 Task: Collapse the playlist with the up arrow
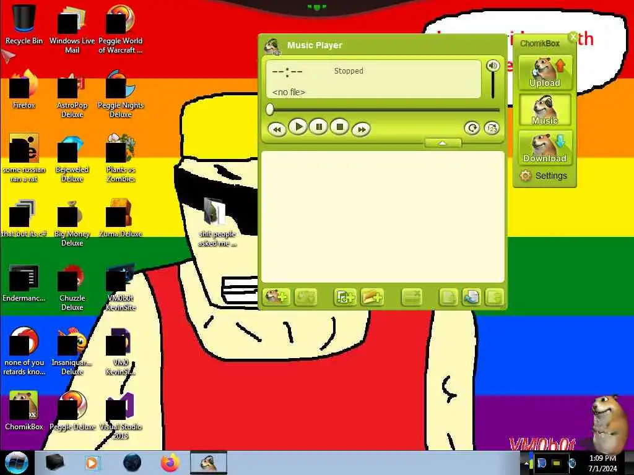pos(443,143)
